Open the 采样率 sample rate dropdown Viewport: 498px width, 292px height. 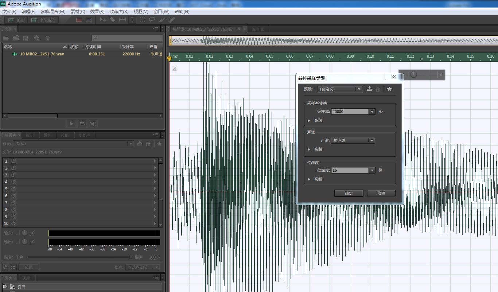(x=372, y=112)
